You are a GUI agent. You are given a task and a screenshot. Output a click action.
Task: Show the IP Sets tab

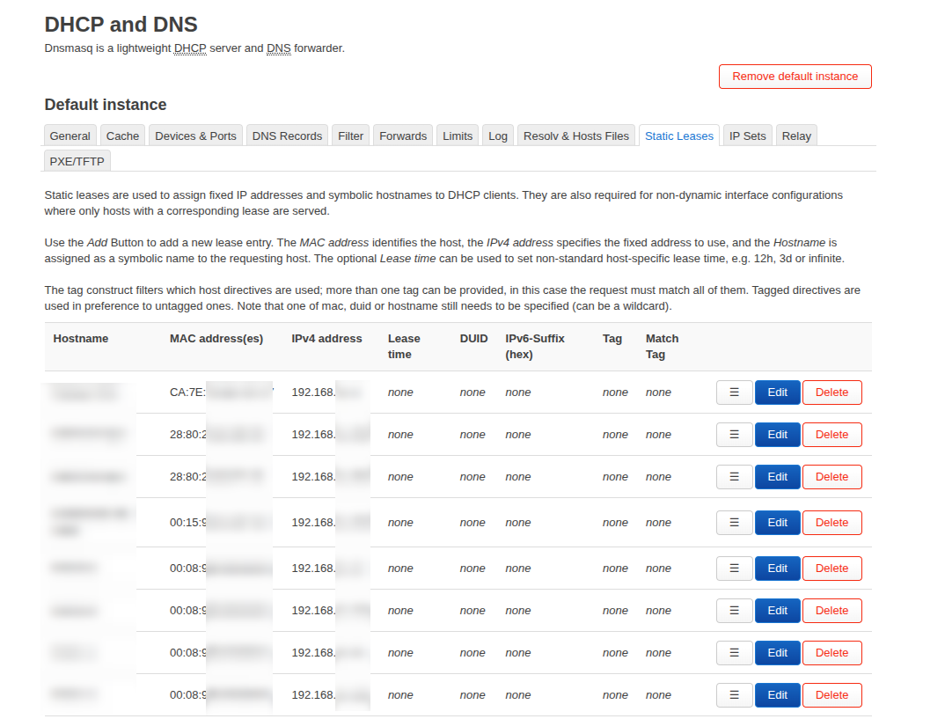point(747,136)
